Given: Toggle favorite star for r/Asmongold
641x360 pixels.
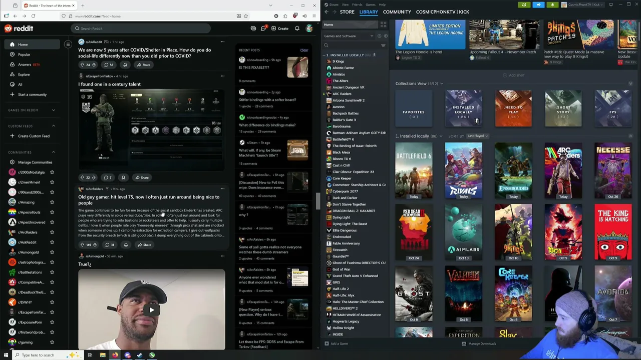Looking at the screenshot, I should click(52, 252).
